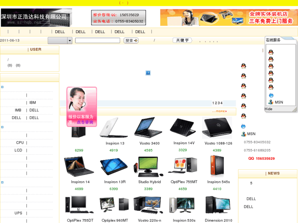
Task: Open the Inspiron 13 product image
Action: pos(114,127)
